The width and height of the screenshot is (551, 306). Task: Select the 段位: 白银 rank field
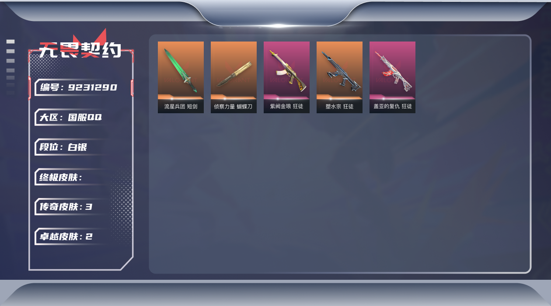pos(72,147)
